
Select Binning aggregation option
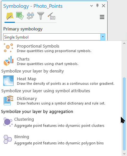pyautogui.click(x=61, y=140)
